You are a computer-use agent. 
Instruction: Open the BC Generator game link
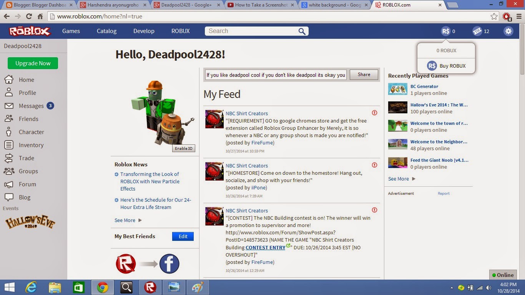point(424,86)
